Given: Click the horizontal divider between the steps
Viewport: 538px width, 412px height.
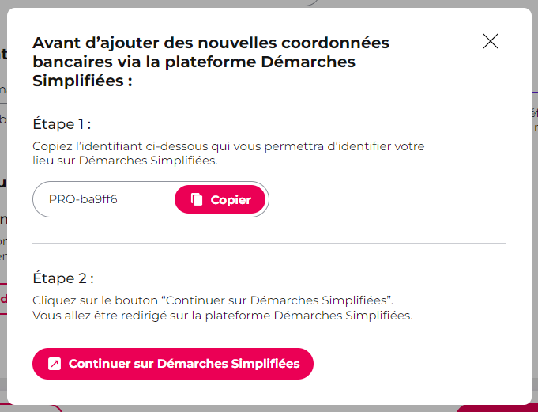Looking at the screenshot, I should 269,244.
